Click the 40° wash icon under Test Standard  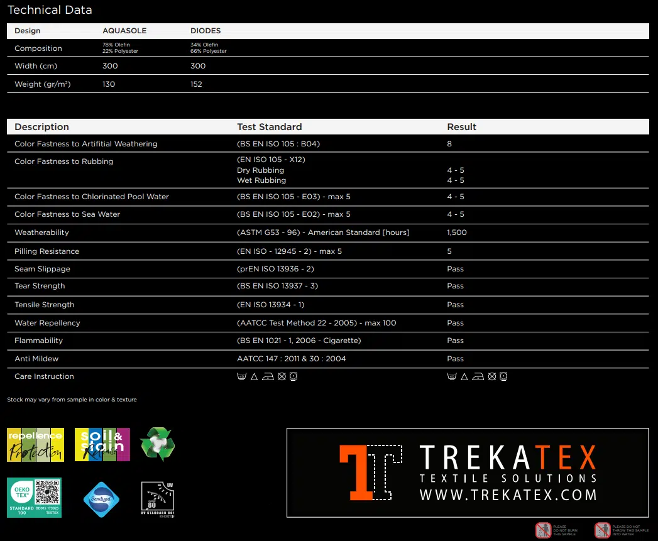click(241, 376)
